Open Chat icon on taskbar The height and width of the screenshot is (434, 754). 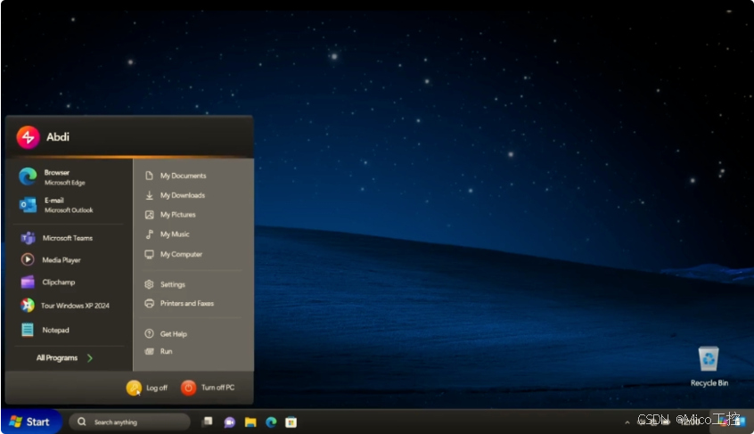point(229,422)
